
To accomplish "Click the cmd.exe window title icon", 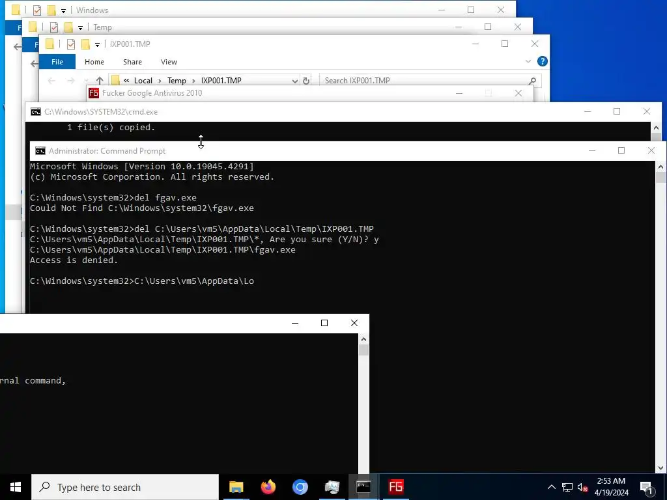I will coord(36,112).
